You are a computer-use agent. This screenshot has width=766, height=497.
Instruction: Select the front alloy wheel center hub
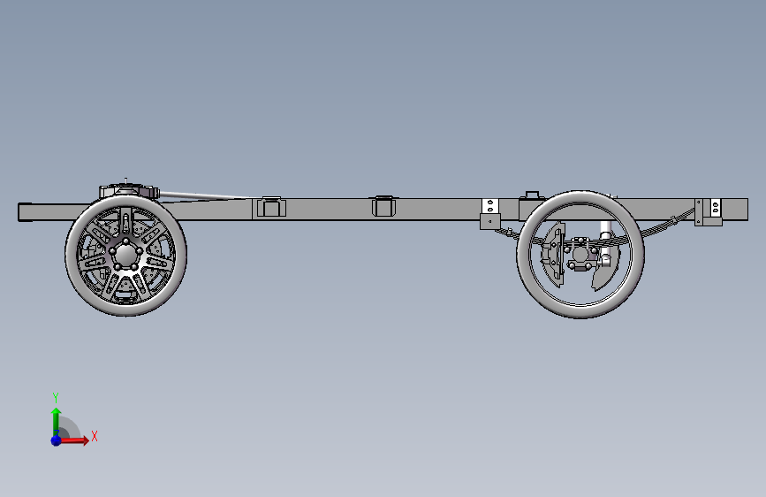click(x=125, y=254)
